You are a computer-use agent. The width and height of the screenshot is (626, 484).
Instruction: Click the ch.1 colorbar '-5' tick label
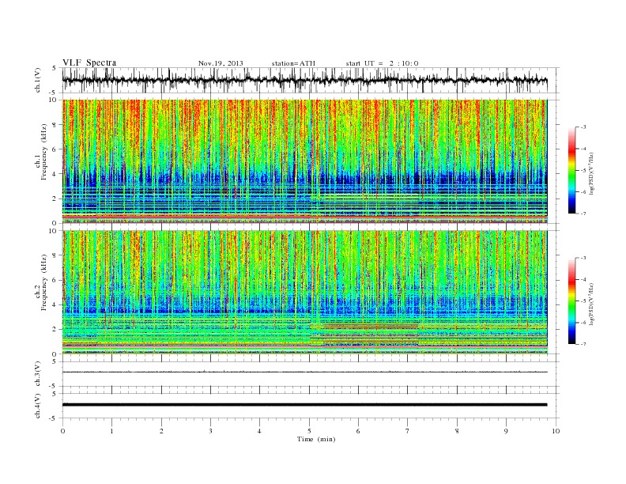[x=583, y=170]
